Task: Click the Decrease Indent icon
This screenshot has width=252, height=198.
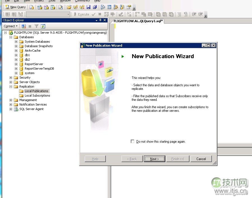Action: coord(194,14)
